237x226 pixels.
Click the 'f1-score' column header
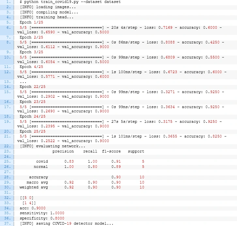111,152
